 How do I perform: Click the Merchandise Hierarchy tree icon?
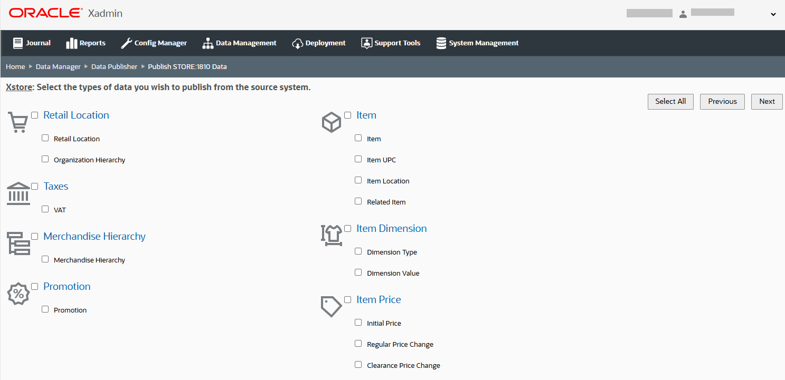pos(20,243)
